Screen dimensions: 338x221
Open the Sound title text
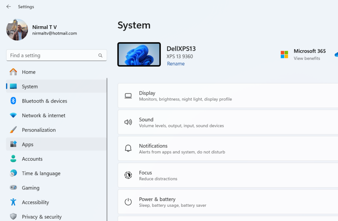[146, 119]
